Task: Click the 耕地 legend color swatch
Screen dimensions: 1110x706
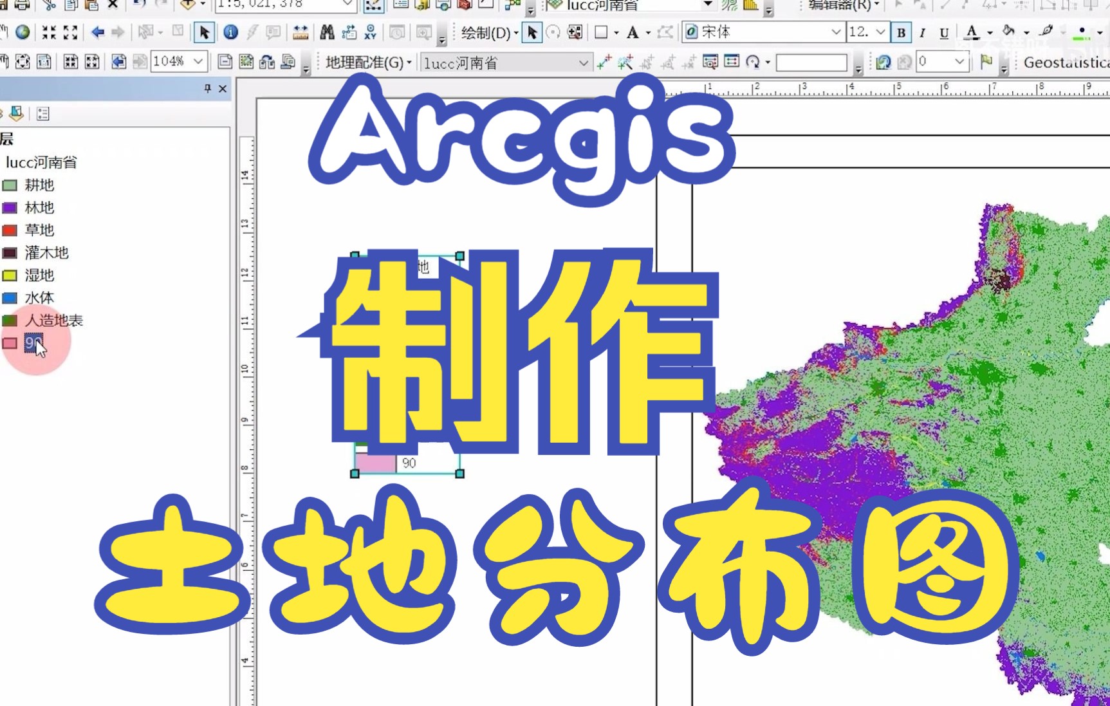Action: [10, 185]
